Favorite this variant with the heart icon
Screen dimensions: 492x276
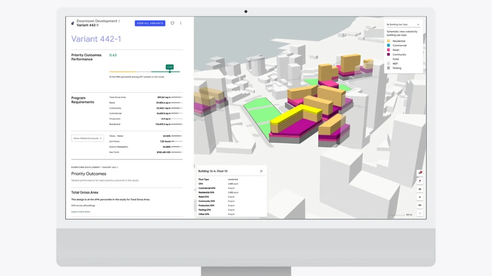[172, 23]
